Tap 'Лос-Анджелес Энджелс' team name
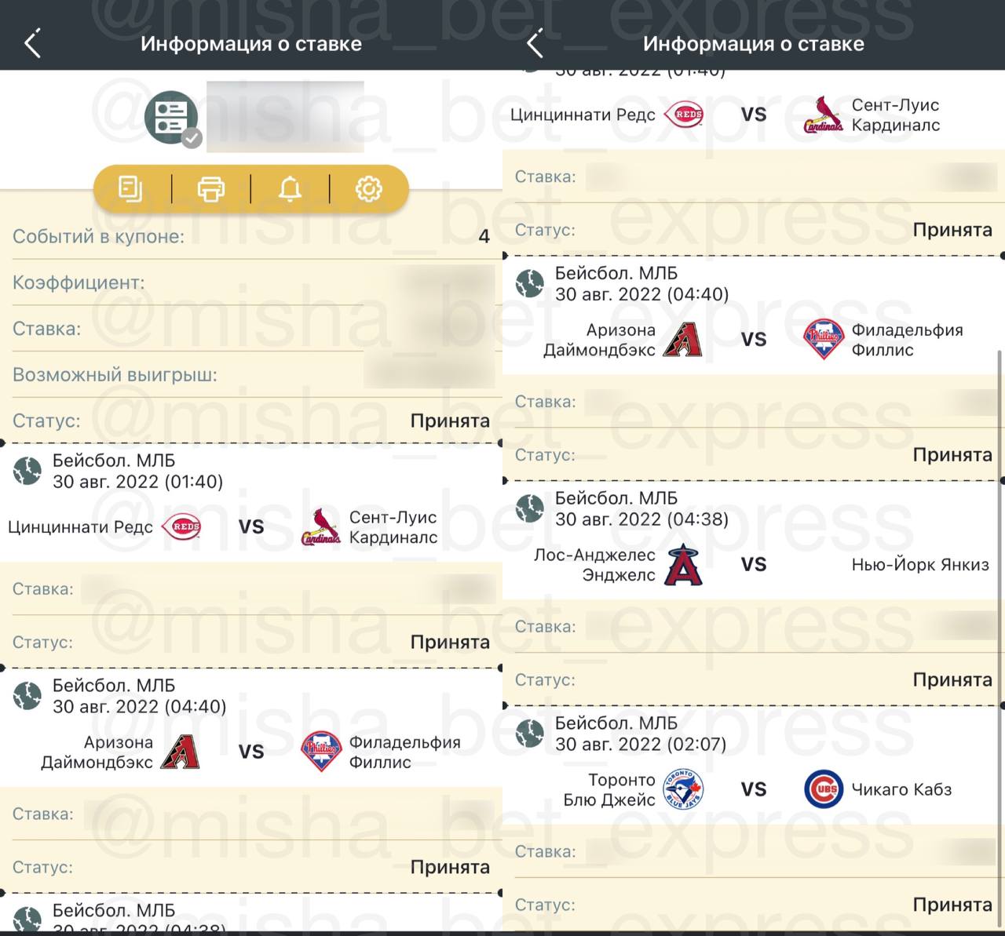 click(594, 565)
